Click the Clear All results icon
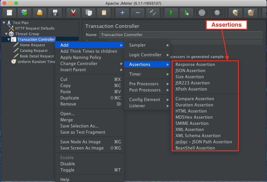The image size is (267, 182). click(x=251, y=13)
